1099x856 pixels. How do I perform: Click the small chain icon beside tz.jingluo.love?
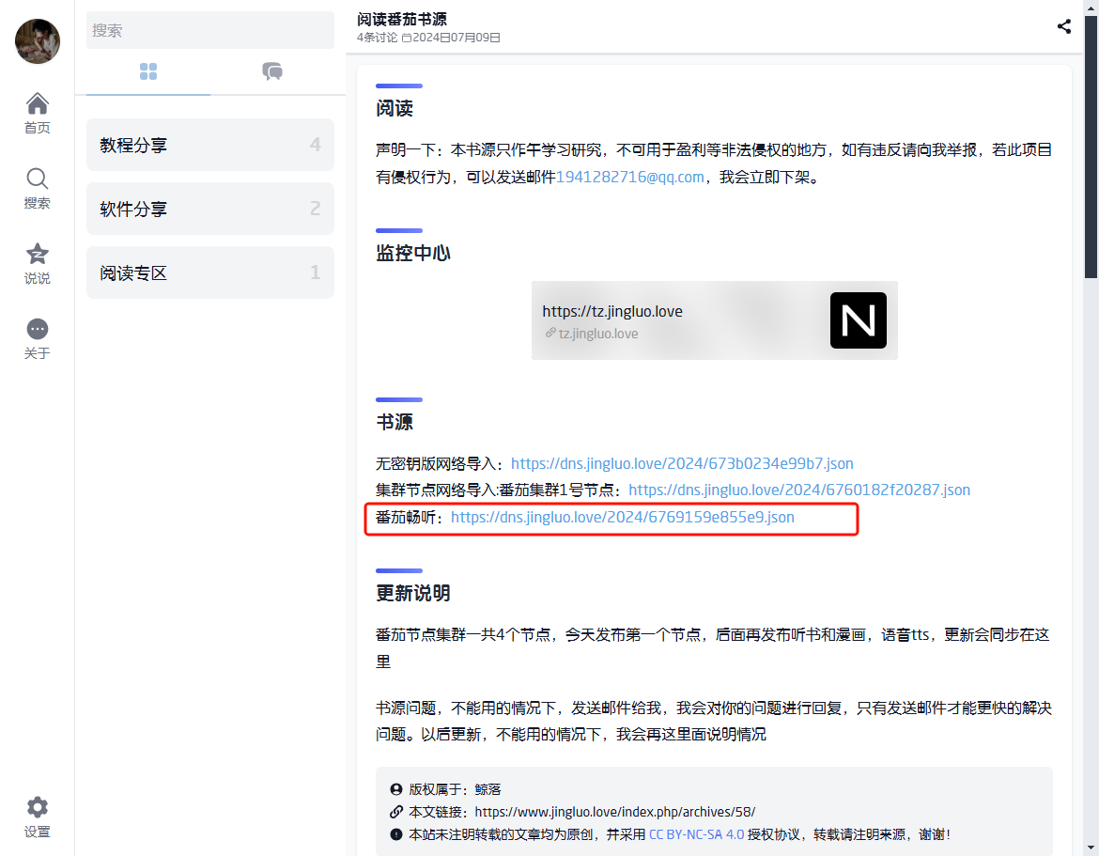pyautogui.click(x=550, y=333)
